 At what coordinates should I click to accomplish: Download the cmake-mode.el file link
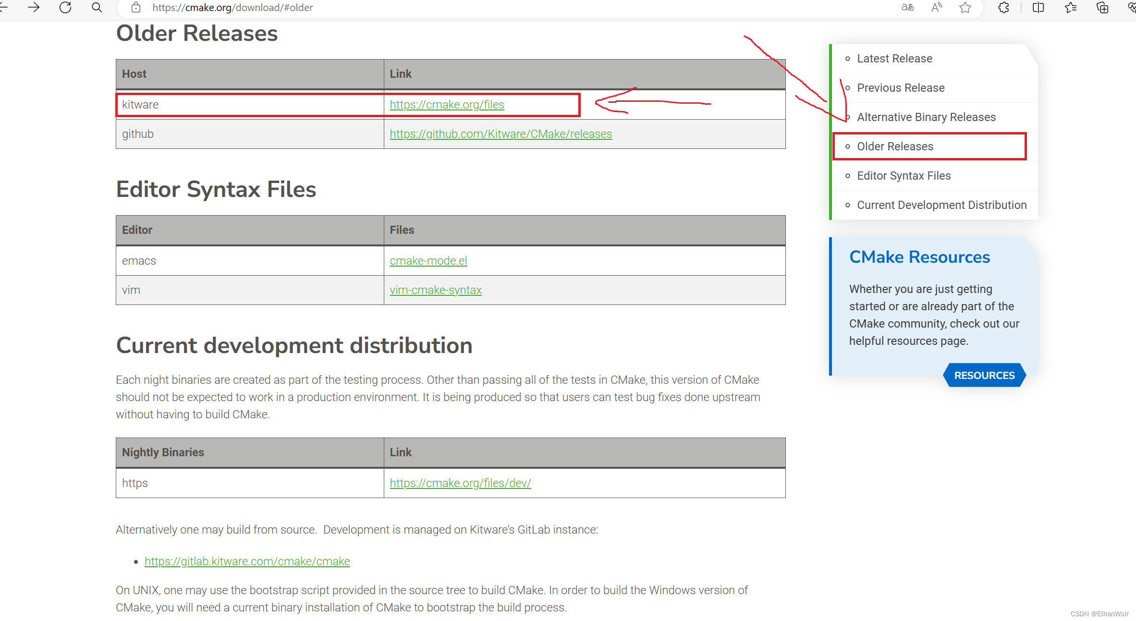428,261
